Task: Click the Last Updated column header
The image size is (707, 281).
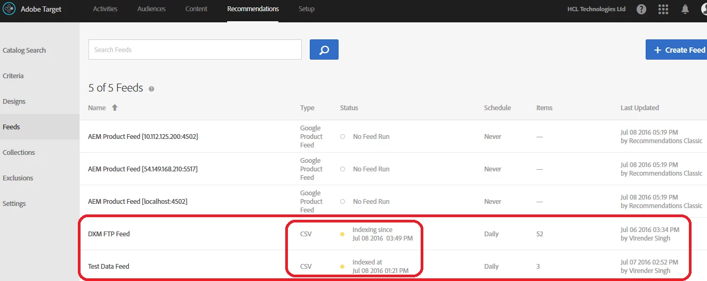Action: (640, 108)
